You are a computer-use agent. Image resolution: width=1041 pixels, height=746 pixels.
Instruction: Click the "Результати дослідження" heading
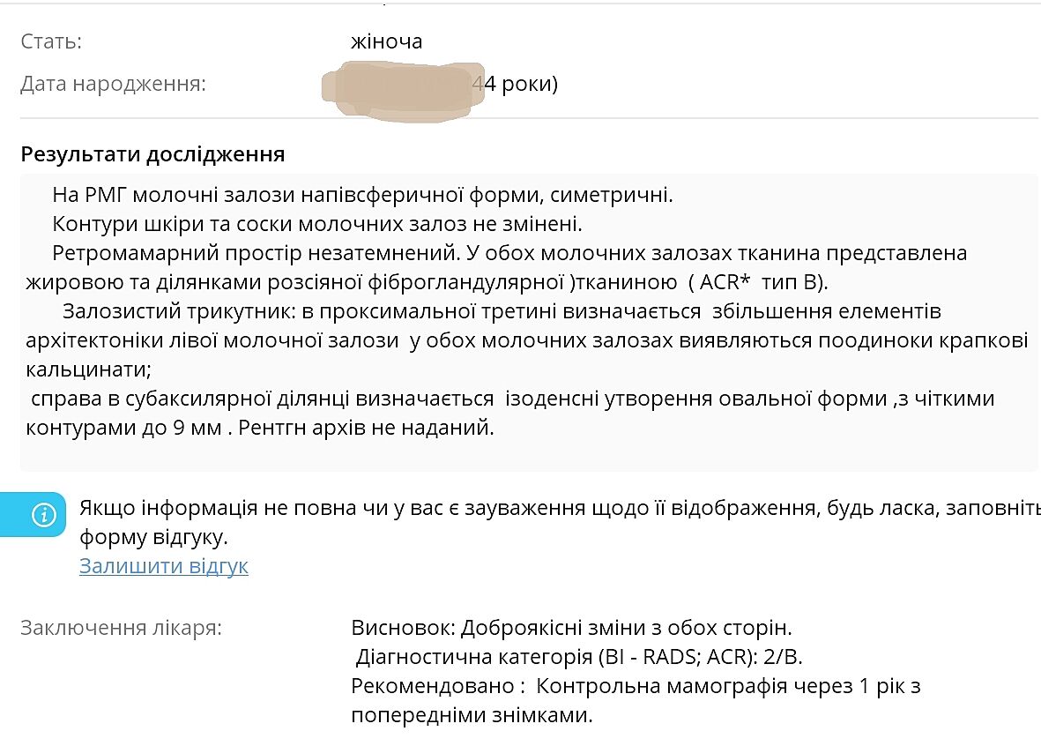coord(152,154)
